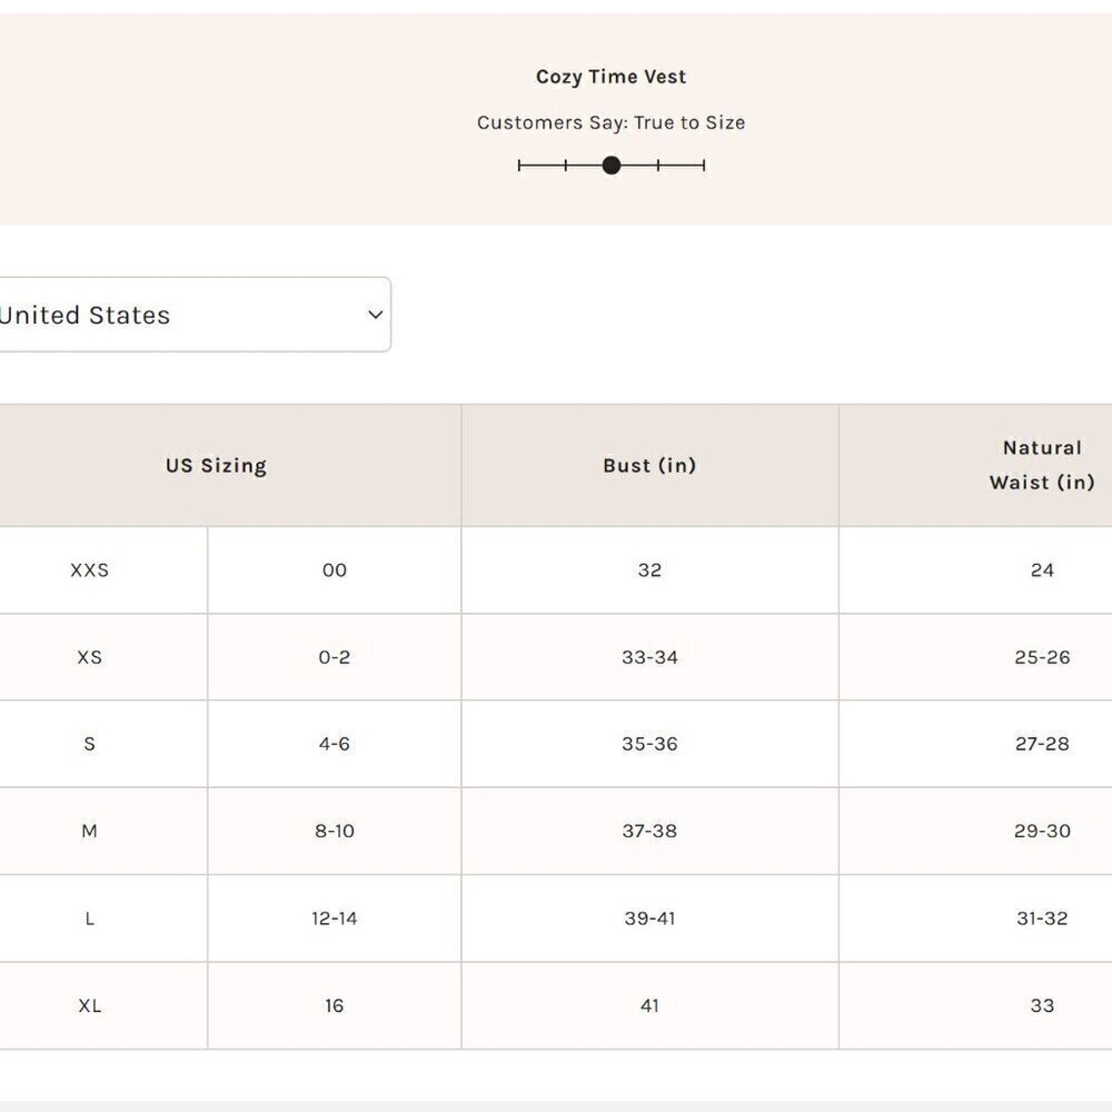Click the Natural Waist (in) header
Screen dimensions: 1112x1112
[1041, 465]
